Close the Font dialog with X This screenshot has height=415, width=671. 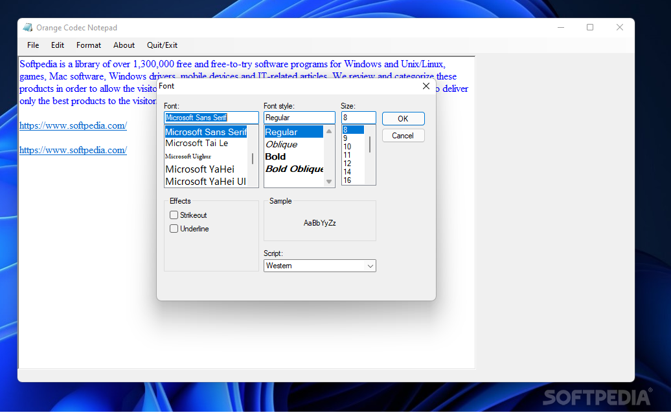[426, 86]
